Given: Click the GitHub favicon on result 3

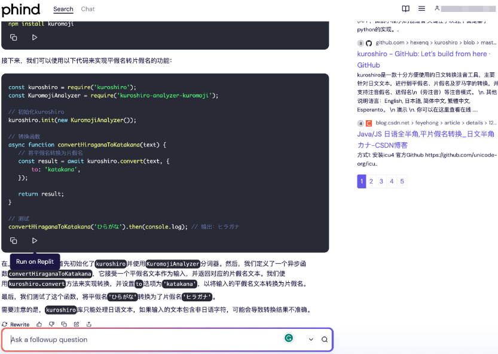Looking at the screenshot, I should pyautogui.click(x=369, y=43).
